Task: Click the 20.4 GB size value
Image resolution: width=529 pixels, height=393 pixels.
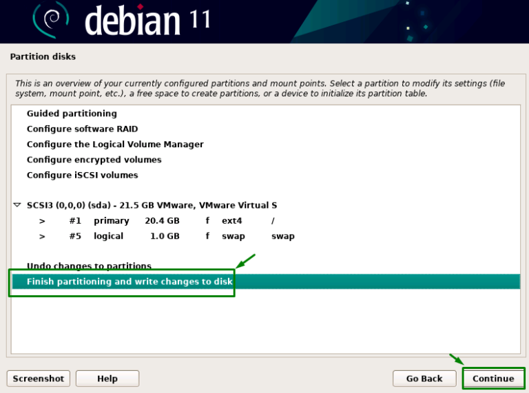Action: 163,221
